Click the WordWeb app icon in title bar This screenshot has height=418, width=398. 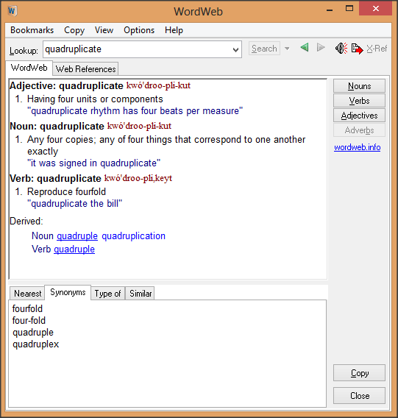12,11
